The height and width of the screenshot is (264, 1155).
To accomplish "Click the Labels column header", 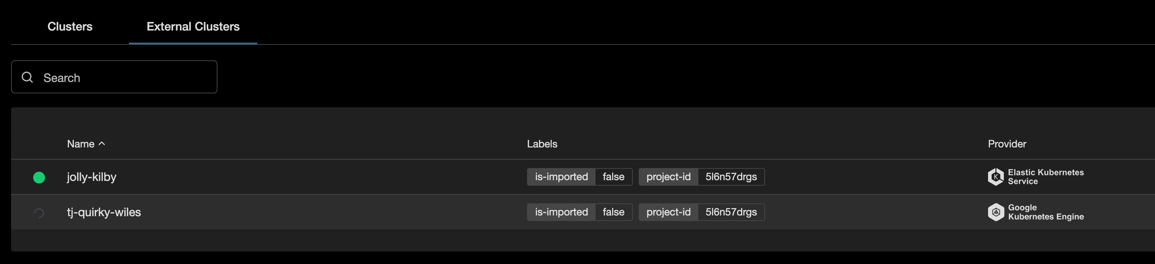I will point(542,144).
